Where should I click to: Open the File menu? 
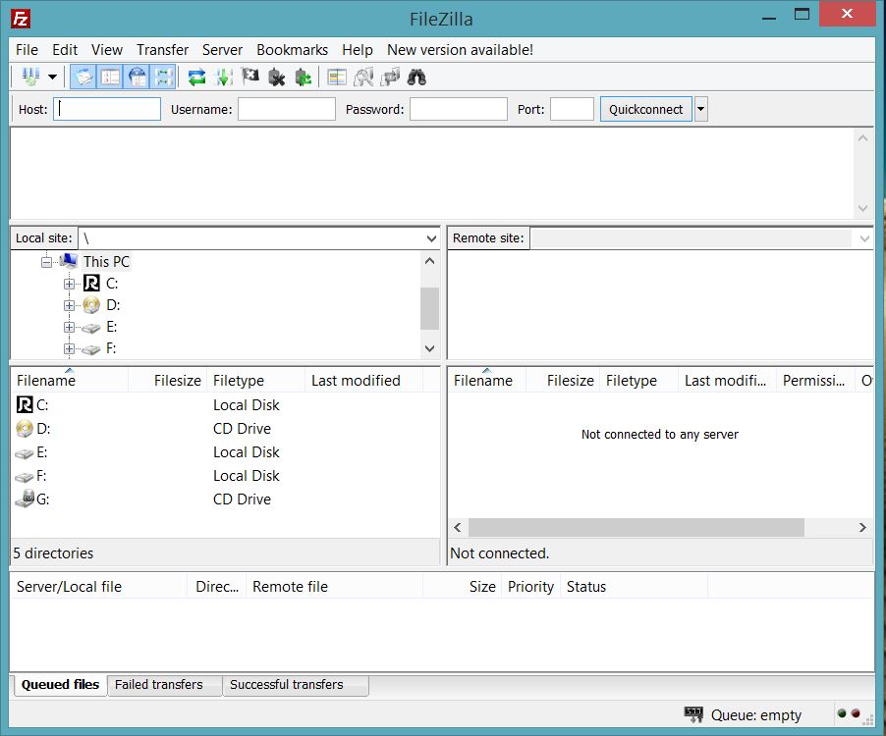[27, 50]
